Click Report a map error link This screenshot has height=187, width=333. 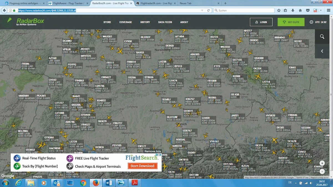319,178
